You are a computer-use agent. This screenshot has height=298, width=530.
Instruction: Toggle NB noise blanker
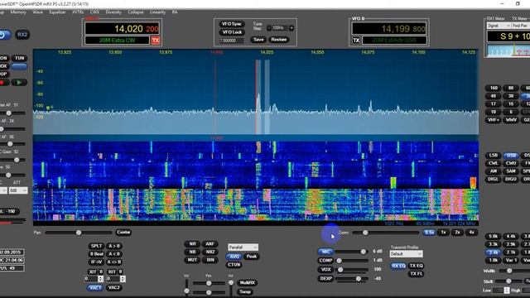point(192,252)
